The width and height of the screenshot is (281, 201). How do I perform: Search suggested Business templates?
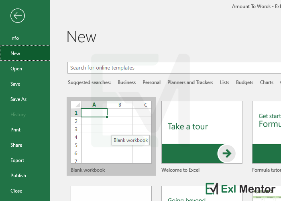click(126, 82)
